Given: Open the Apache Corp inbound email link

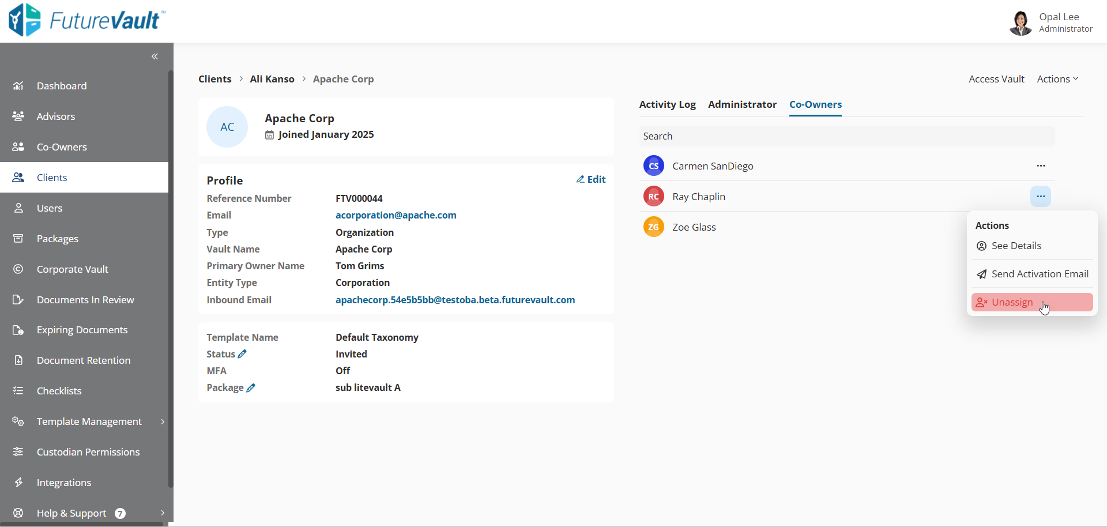Looking at the screenshot, I should point(455,300).
